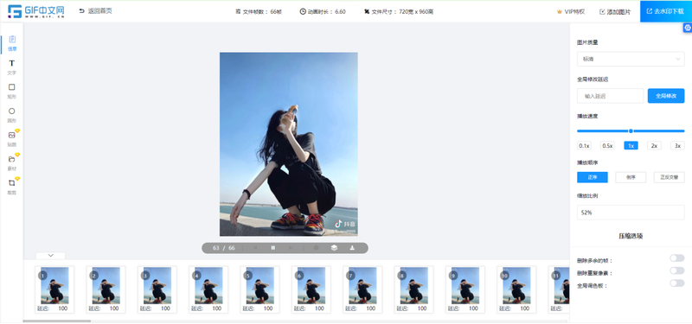Image resolution: width=692 pixels, height=324 pixels.
Task: Set playback speed to 0.1x
Action: click(585, 145)
